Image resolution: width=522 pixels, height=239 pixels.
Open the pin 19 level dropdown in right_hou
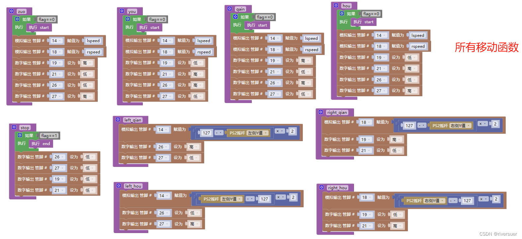397,215
